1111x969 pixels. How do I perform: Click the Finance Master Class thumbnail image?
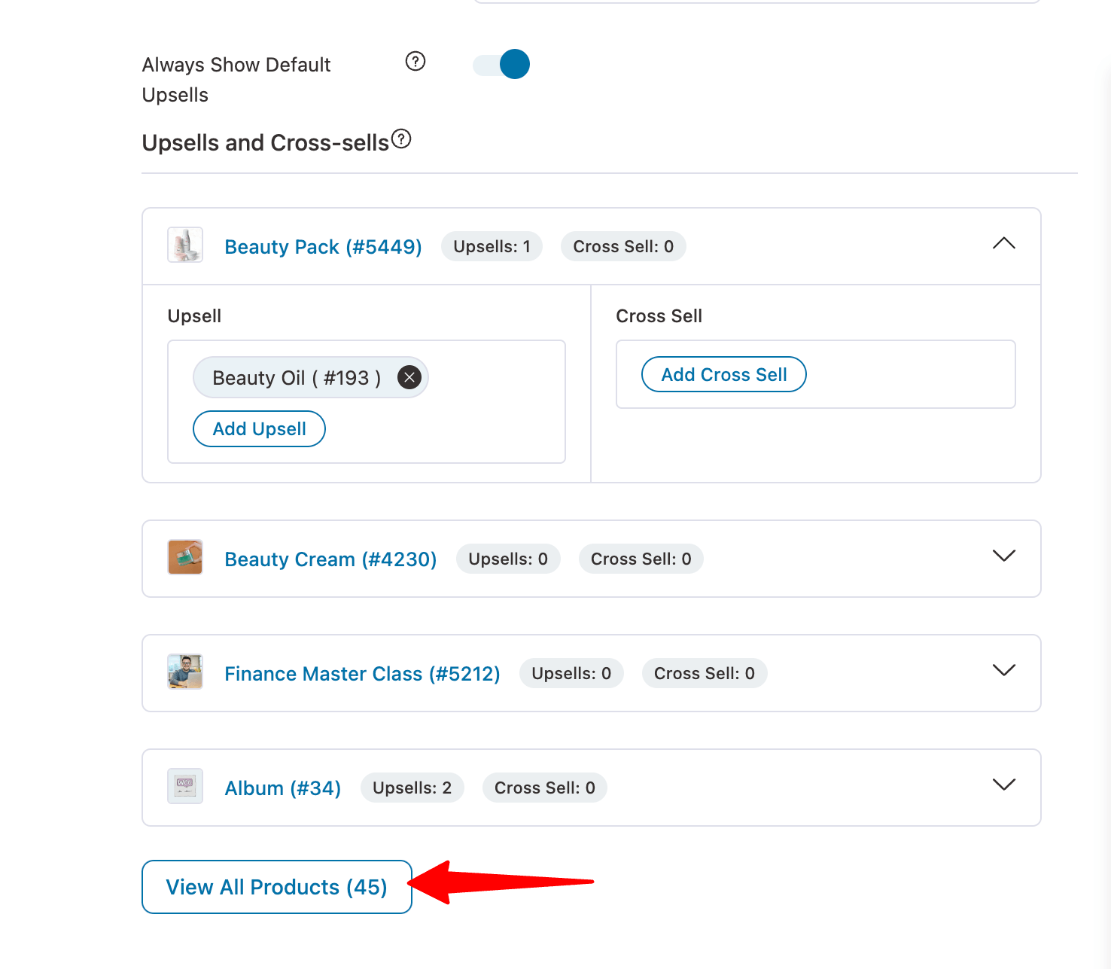[185, 672]
